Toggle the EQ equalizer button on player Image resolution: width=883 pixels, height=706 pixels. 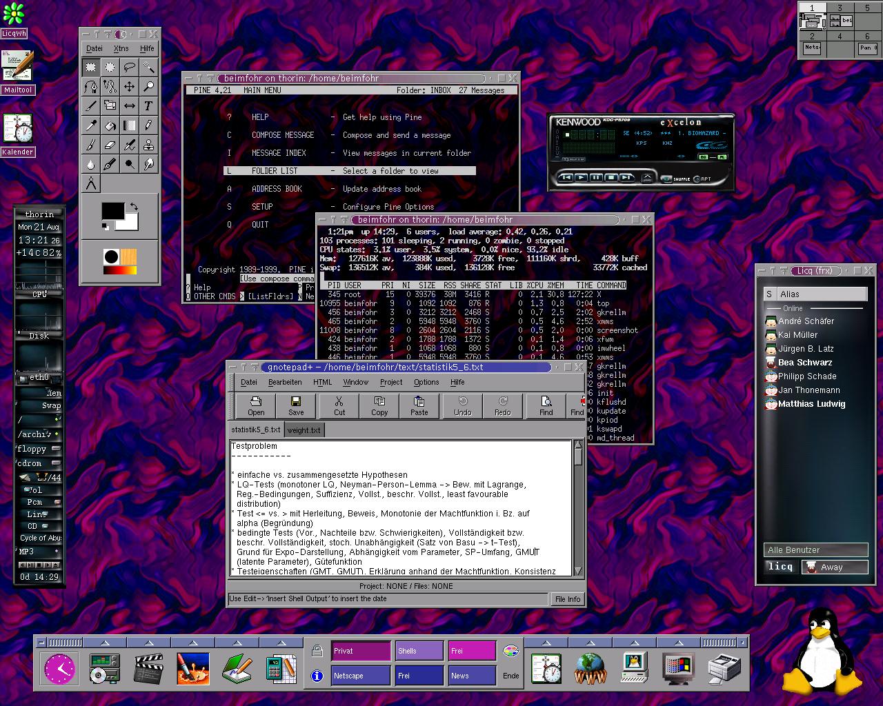pos(704,157)
